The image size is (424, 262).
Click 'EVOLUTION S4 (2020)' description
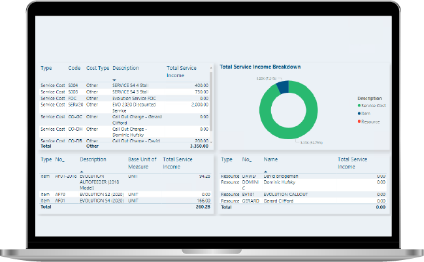tap(102, 201)
